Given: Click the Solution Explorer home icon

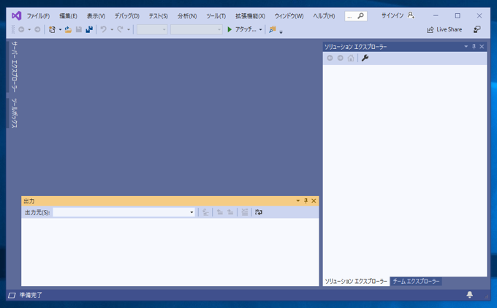Looking at the screenshot, I should 351,58.
